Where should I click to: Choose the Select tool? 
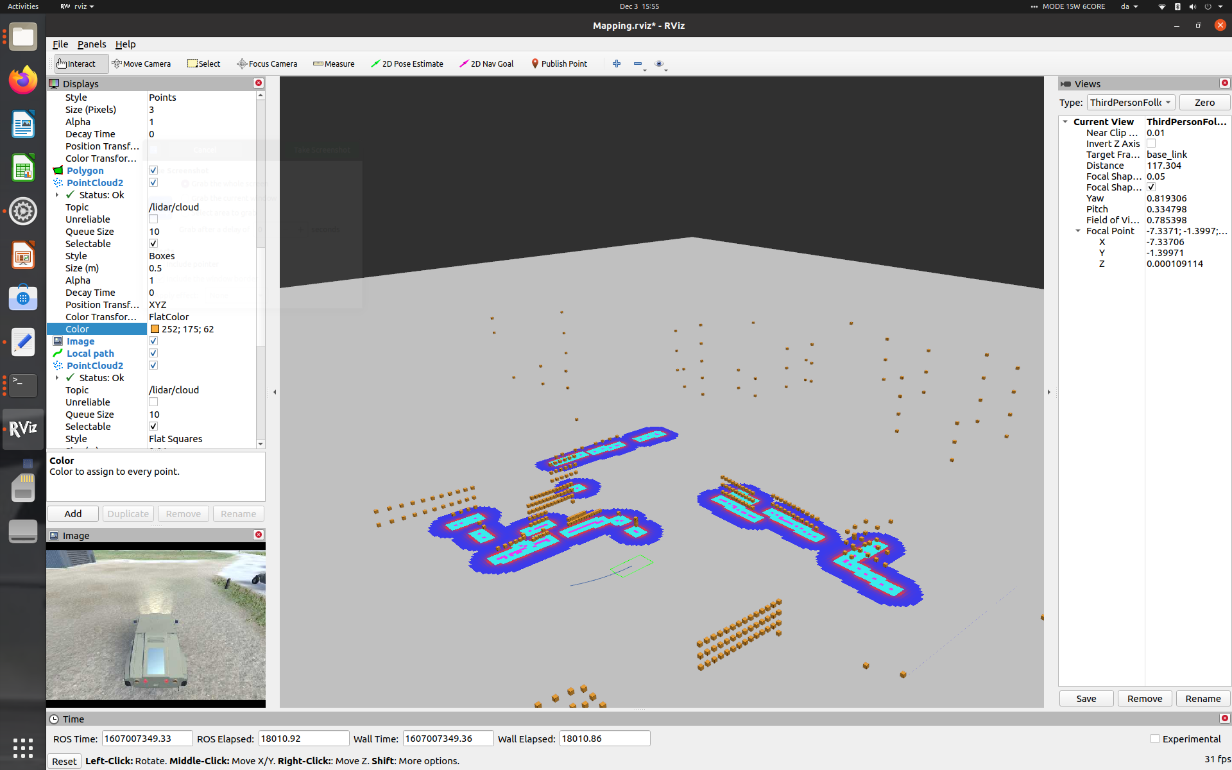coord(204,64)
